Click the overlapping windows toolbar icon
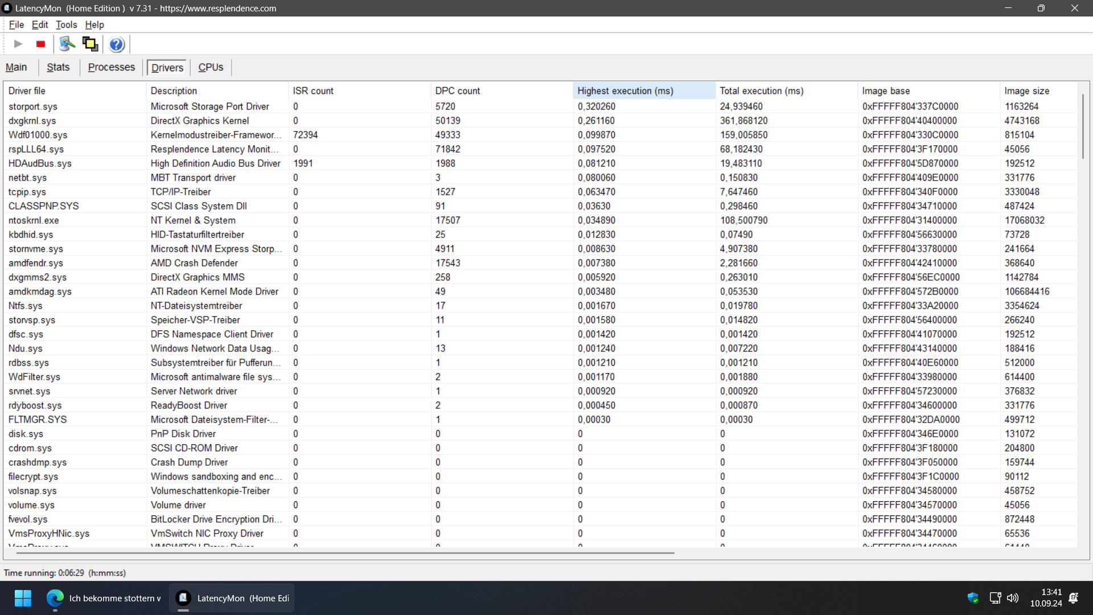 [90, 44]
